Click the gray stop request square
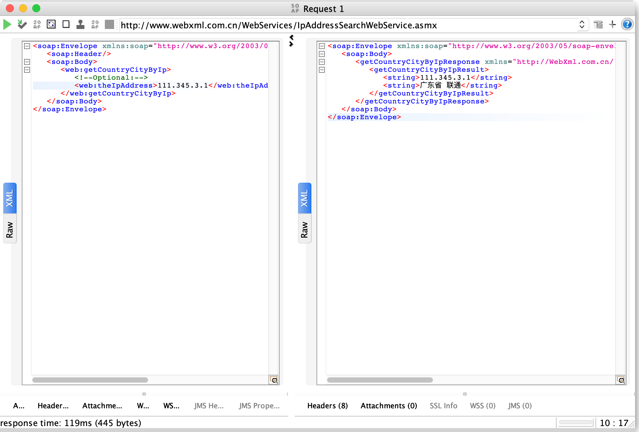This screenshot has height=432, width=639. pos(109,24)
